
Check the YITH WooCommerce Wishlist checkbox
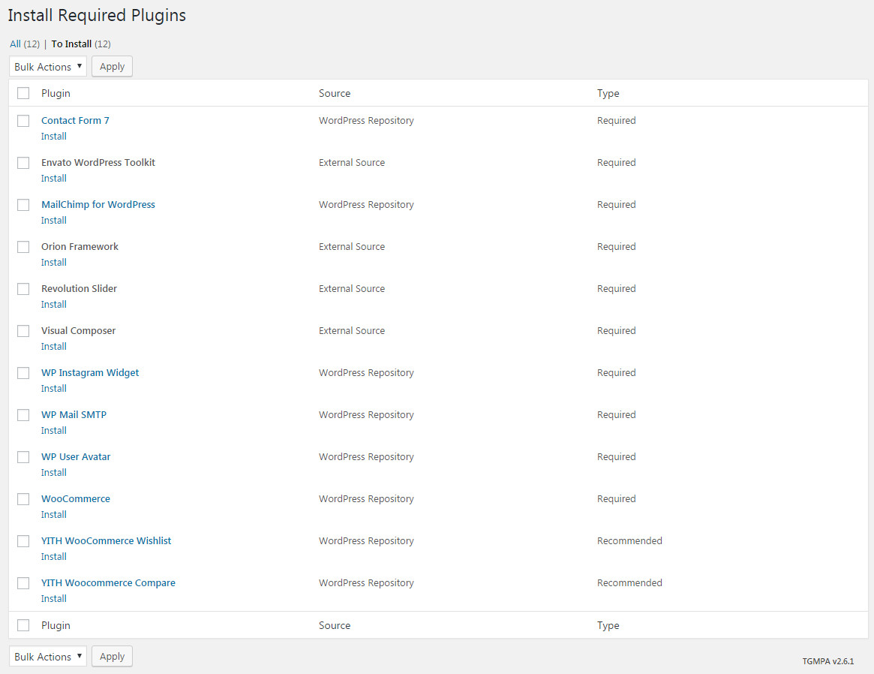coord(23,541)
